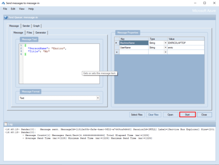The image size is (219, 165).
Task: Click the enric value cell
Action: tap(186, 48)
